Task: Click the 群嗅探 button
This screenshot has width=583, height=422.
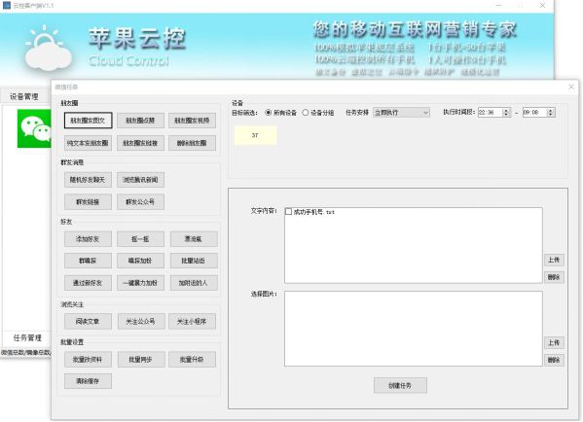Action: click(x=89, y=261)
